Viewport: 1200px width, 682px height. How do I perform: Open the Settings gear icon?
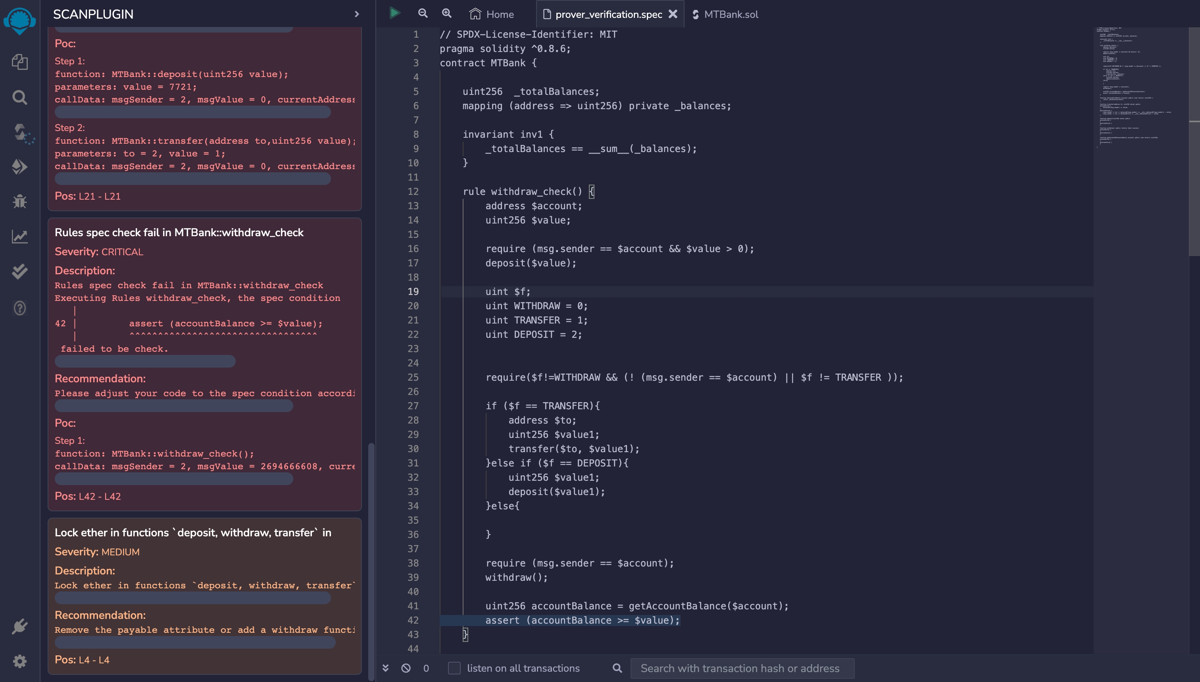click(x=20, y=661)
